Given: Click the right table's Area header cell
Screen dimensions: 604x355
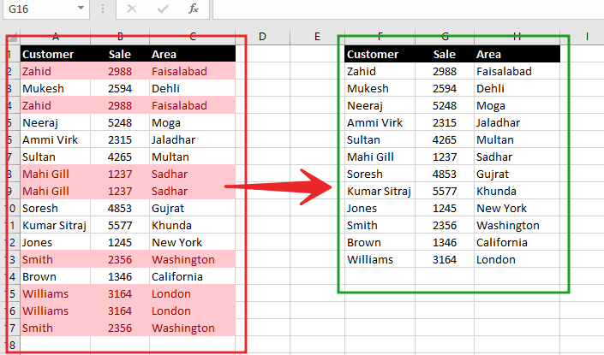Looking at the screenshot, I should 517,54.
